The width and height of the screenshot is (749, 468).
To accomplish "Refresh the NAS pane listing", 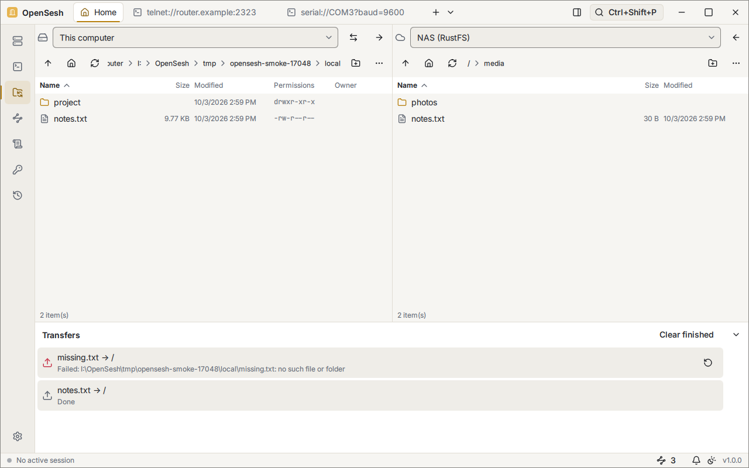I will coord(452,63).
